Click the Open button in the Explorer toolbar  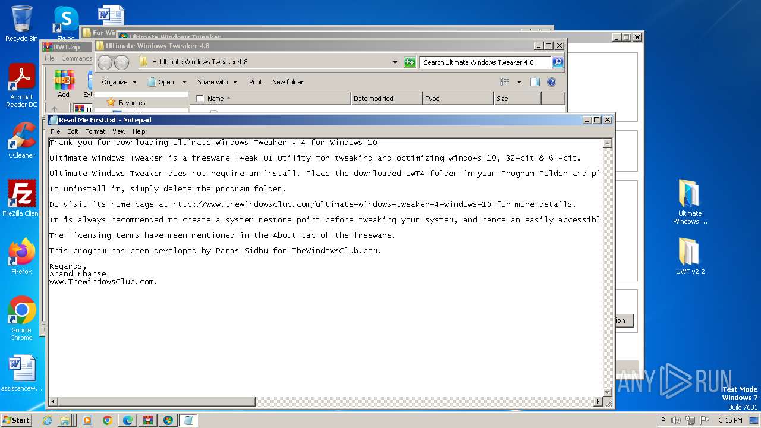pos(161,82)
